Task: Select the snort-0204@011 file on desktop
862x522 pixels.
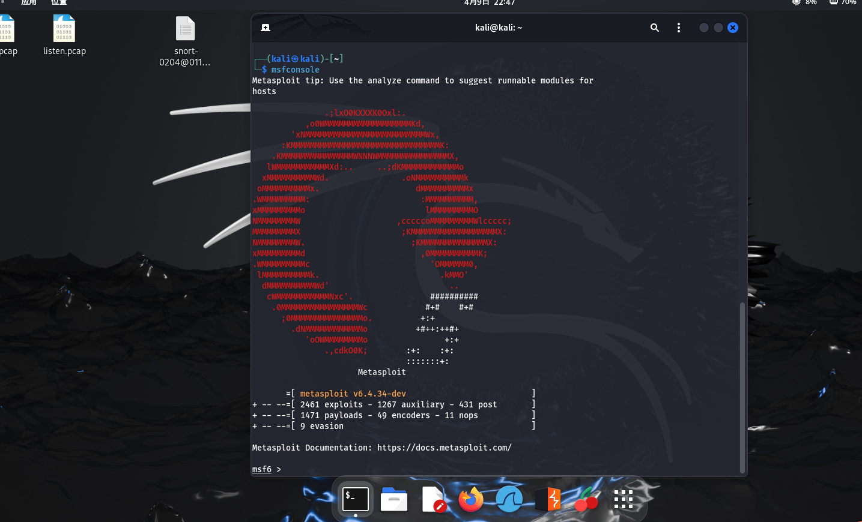Action: point(185,41)
